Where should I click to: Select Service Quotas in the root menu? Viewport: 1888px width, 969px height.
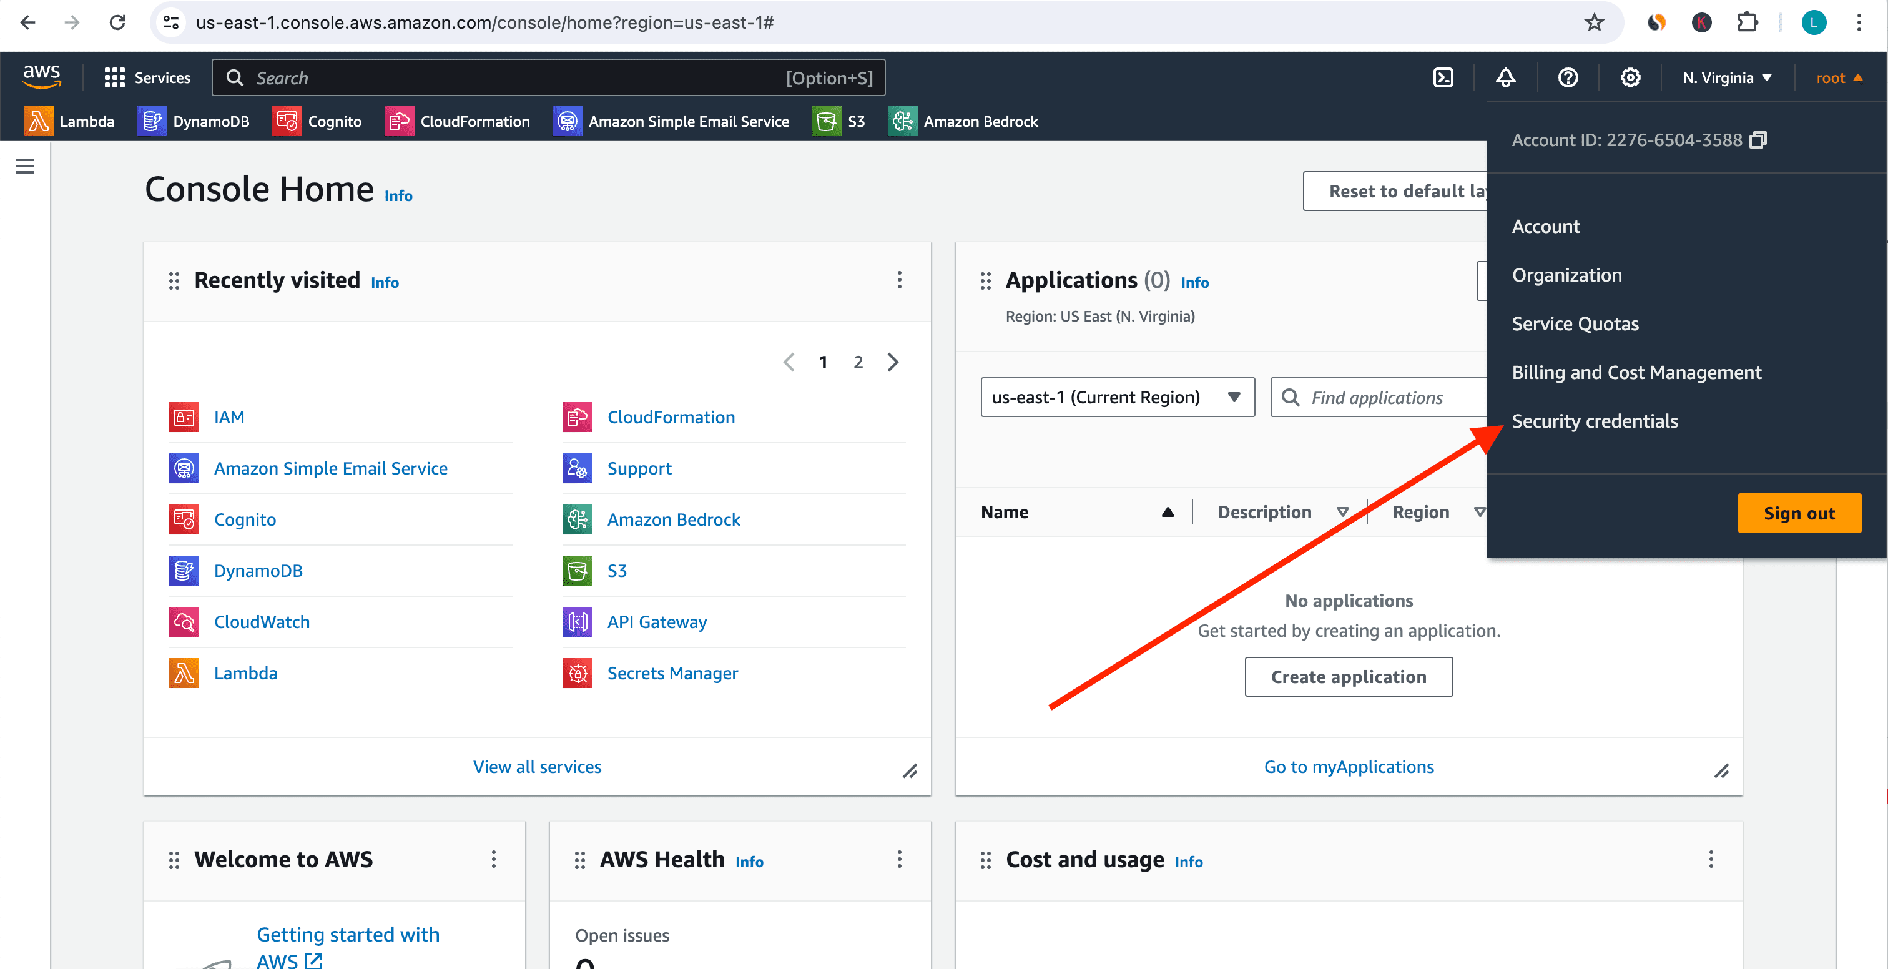click(1575, 324)
